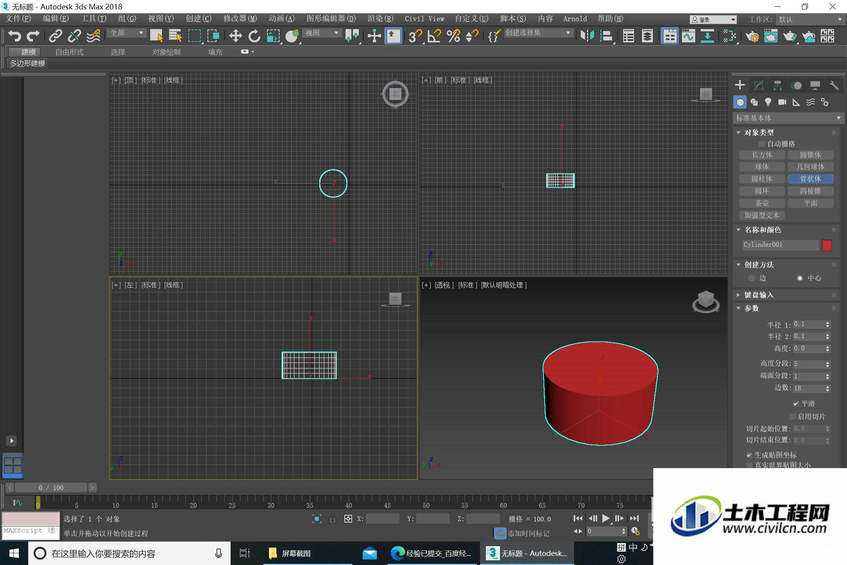Enable the 自动栅格 checkbox

pos(762,144)
